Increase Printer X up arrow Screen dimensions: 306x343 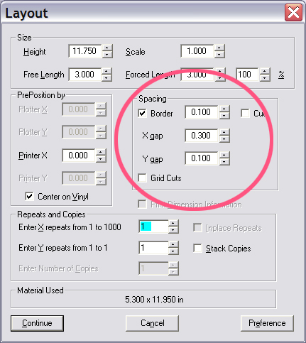[101, 152]
